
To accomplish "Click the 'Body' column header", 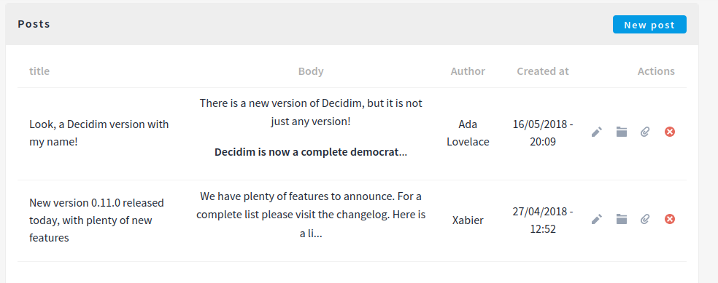I will coord(311,71).
